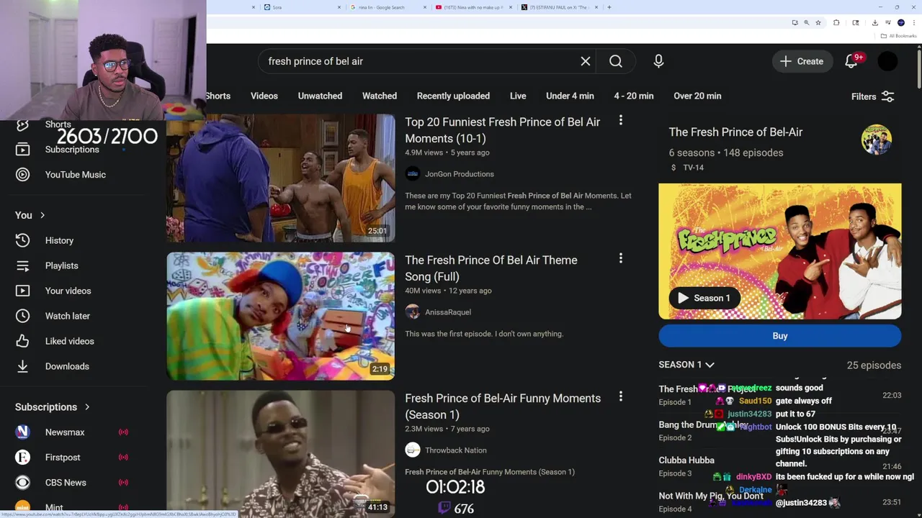Viewport: 922px width, 518px height.
Task: Open the Throwback Nation channel link
Action: tap(456, 450)
